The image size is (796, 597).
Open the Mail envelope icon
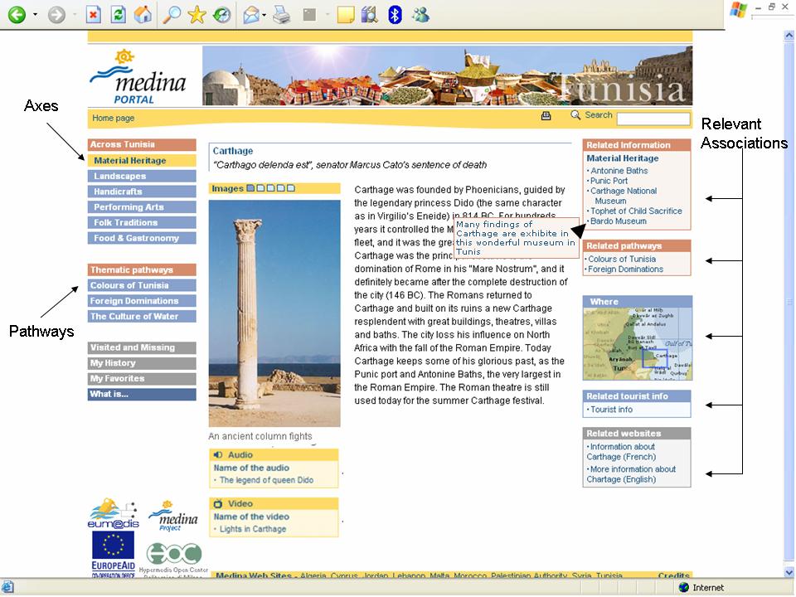click(x=251, y=15)
